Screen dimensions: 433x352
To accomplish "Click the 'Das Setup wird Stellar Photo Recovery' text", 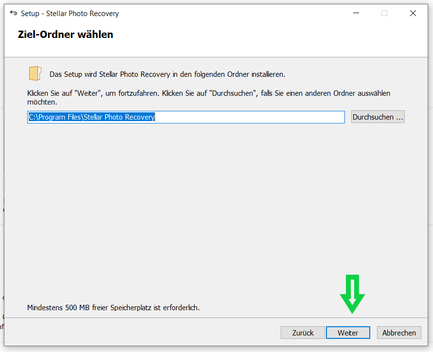I will 167,74.
